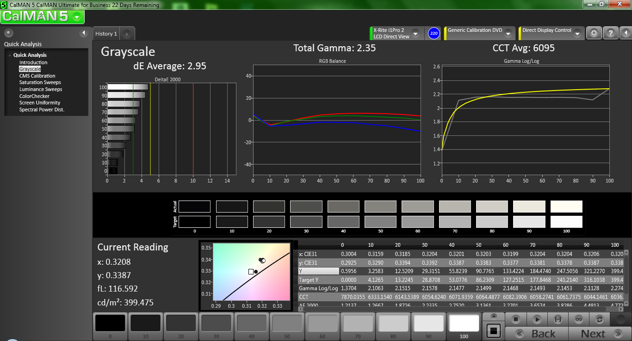The width and height of the screenshot is (632, 341).
Task: Start continuous reading with infinity icon
Action: (578, 319)
